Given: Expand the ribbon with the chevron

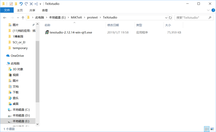Looking at the screenshot, I should [208, 10].
